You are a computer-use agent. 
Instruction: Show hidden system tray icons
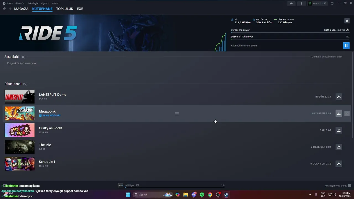[x=310, y=195]
